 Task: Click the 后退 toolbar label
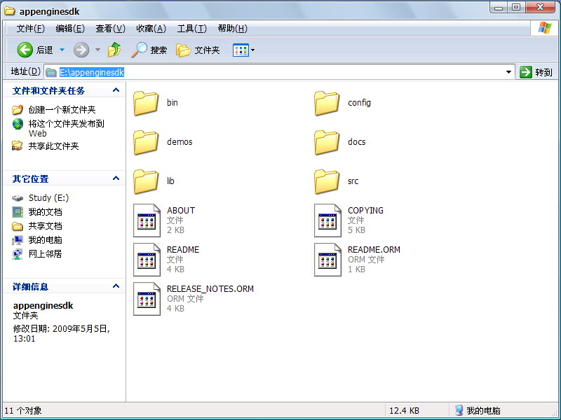pyautogui.click(x=44, y=50)
